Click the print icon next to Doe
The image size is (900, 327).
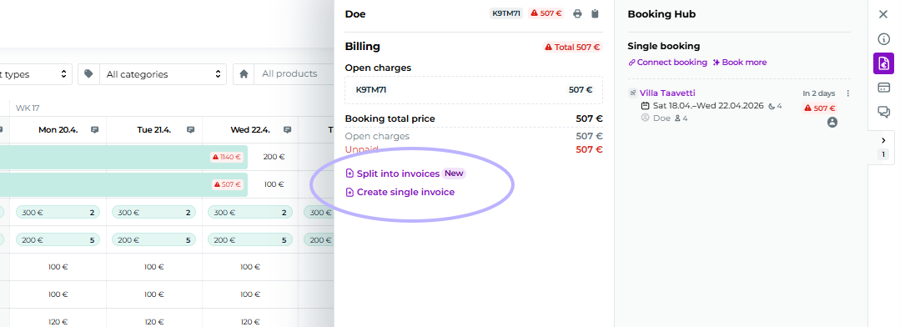click(x=577, y=14)
